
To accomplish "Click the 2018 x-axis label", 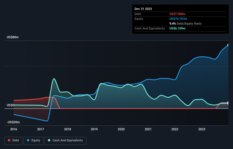I will point(68,129).
